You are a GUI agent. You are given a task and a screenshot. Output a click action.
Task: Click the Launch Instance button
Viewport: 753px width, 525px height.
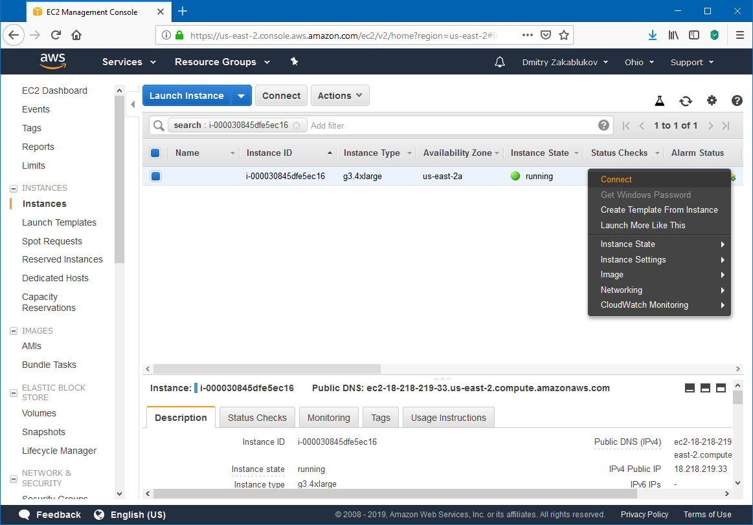point(187,96)
